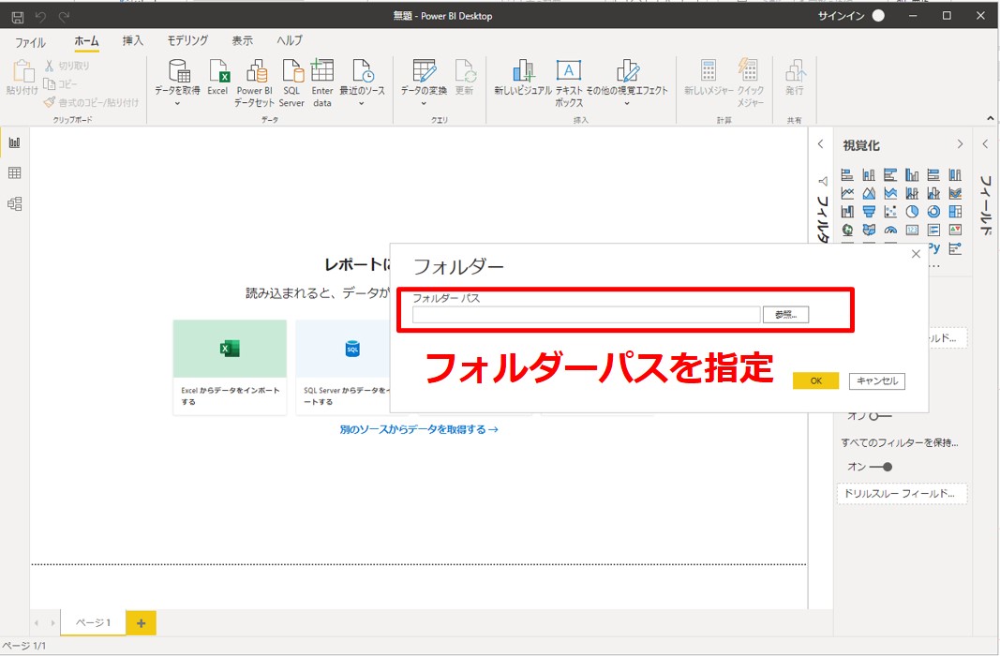The height and width of the screenshot is (656, 1000).
Task: Click the yellow OK button
Action: coord(815,380)
